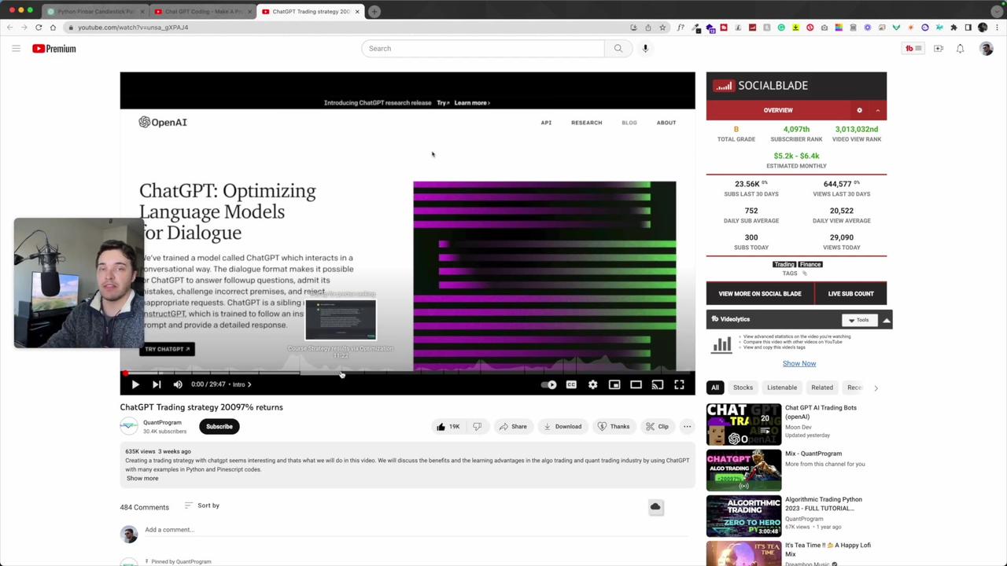This screenshot has width=1007, height=566.
Task: Open the player settings gear
Action: click(x=592, y=384)
